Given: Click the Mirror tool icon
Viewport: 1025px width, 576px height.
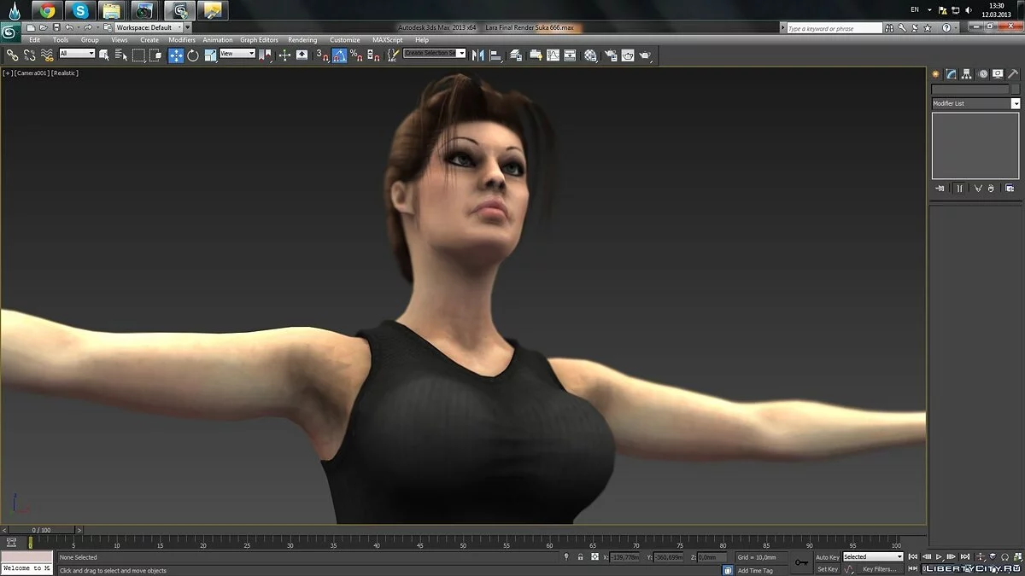Looking at the screenshot, I should point(477,55).
